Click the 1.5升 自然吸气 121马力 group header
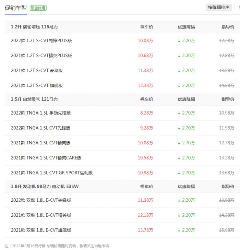 [x=34, y=99]
